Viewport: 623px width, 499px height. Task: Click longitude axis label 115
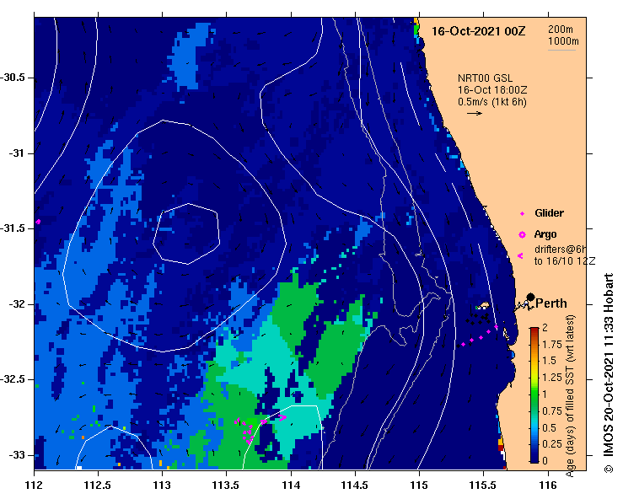point(419,486)
